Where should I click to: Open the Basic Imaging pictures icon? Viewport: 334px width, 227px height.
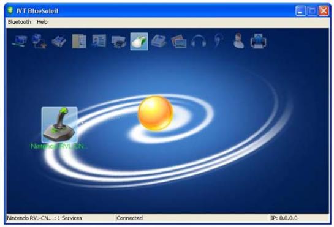click(x=179, y=41)
